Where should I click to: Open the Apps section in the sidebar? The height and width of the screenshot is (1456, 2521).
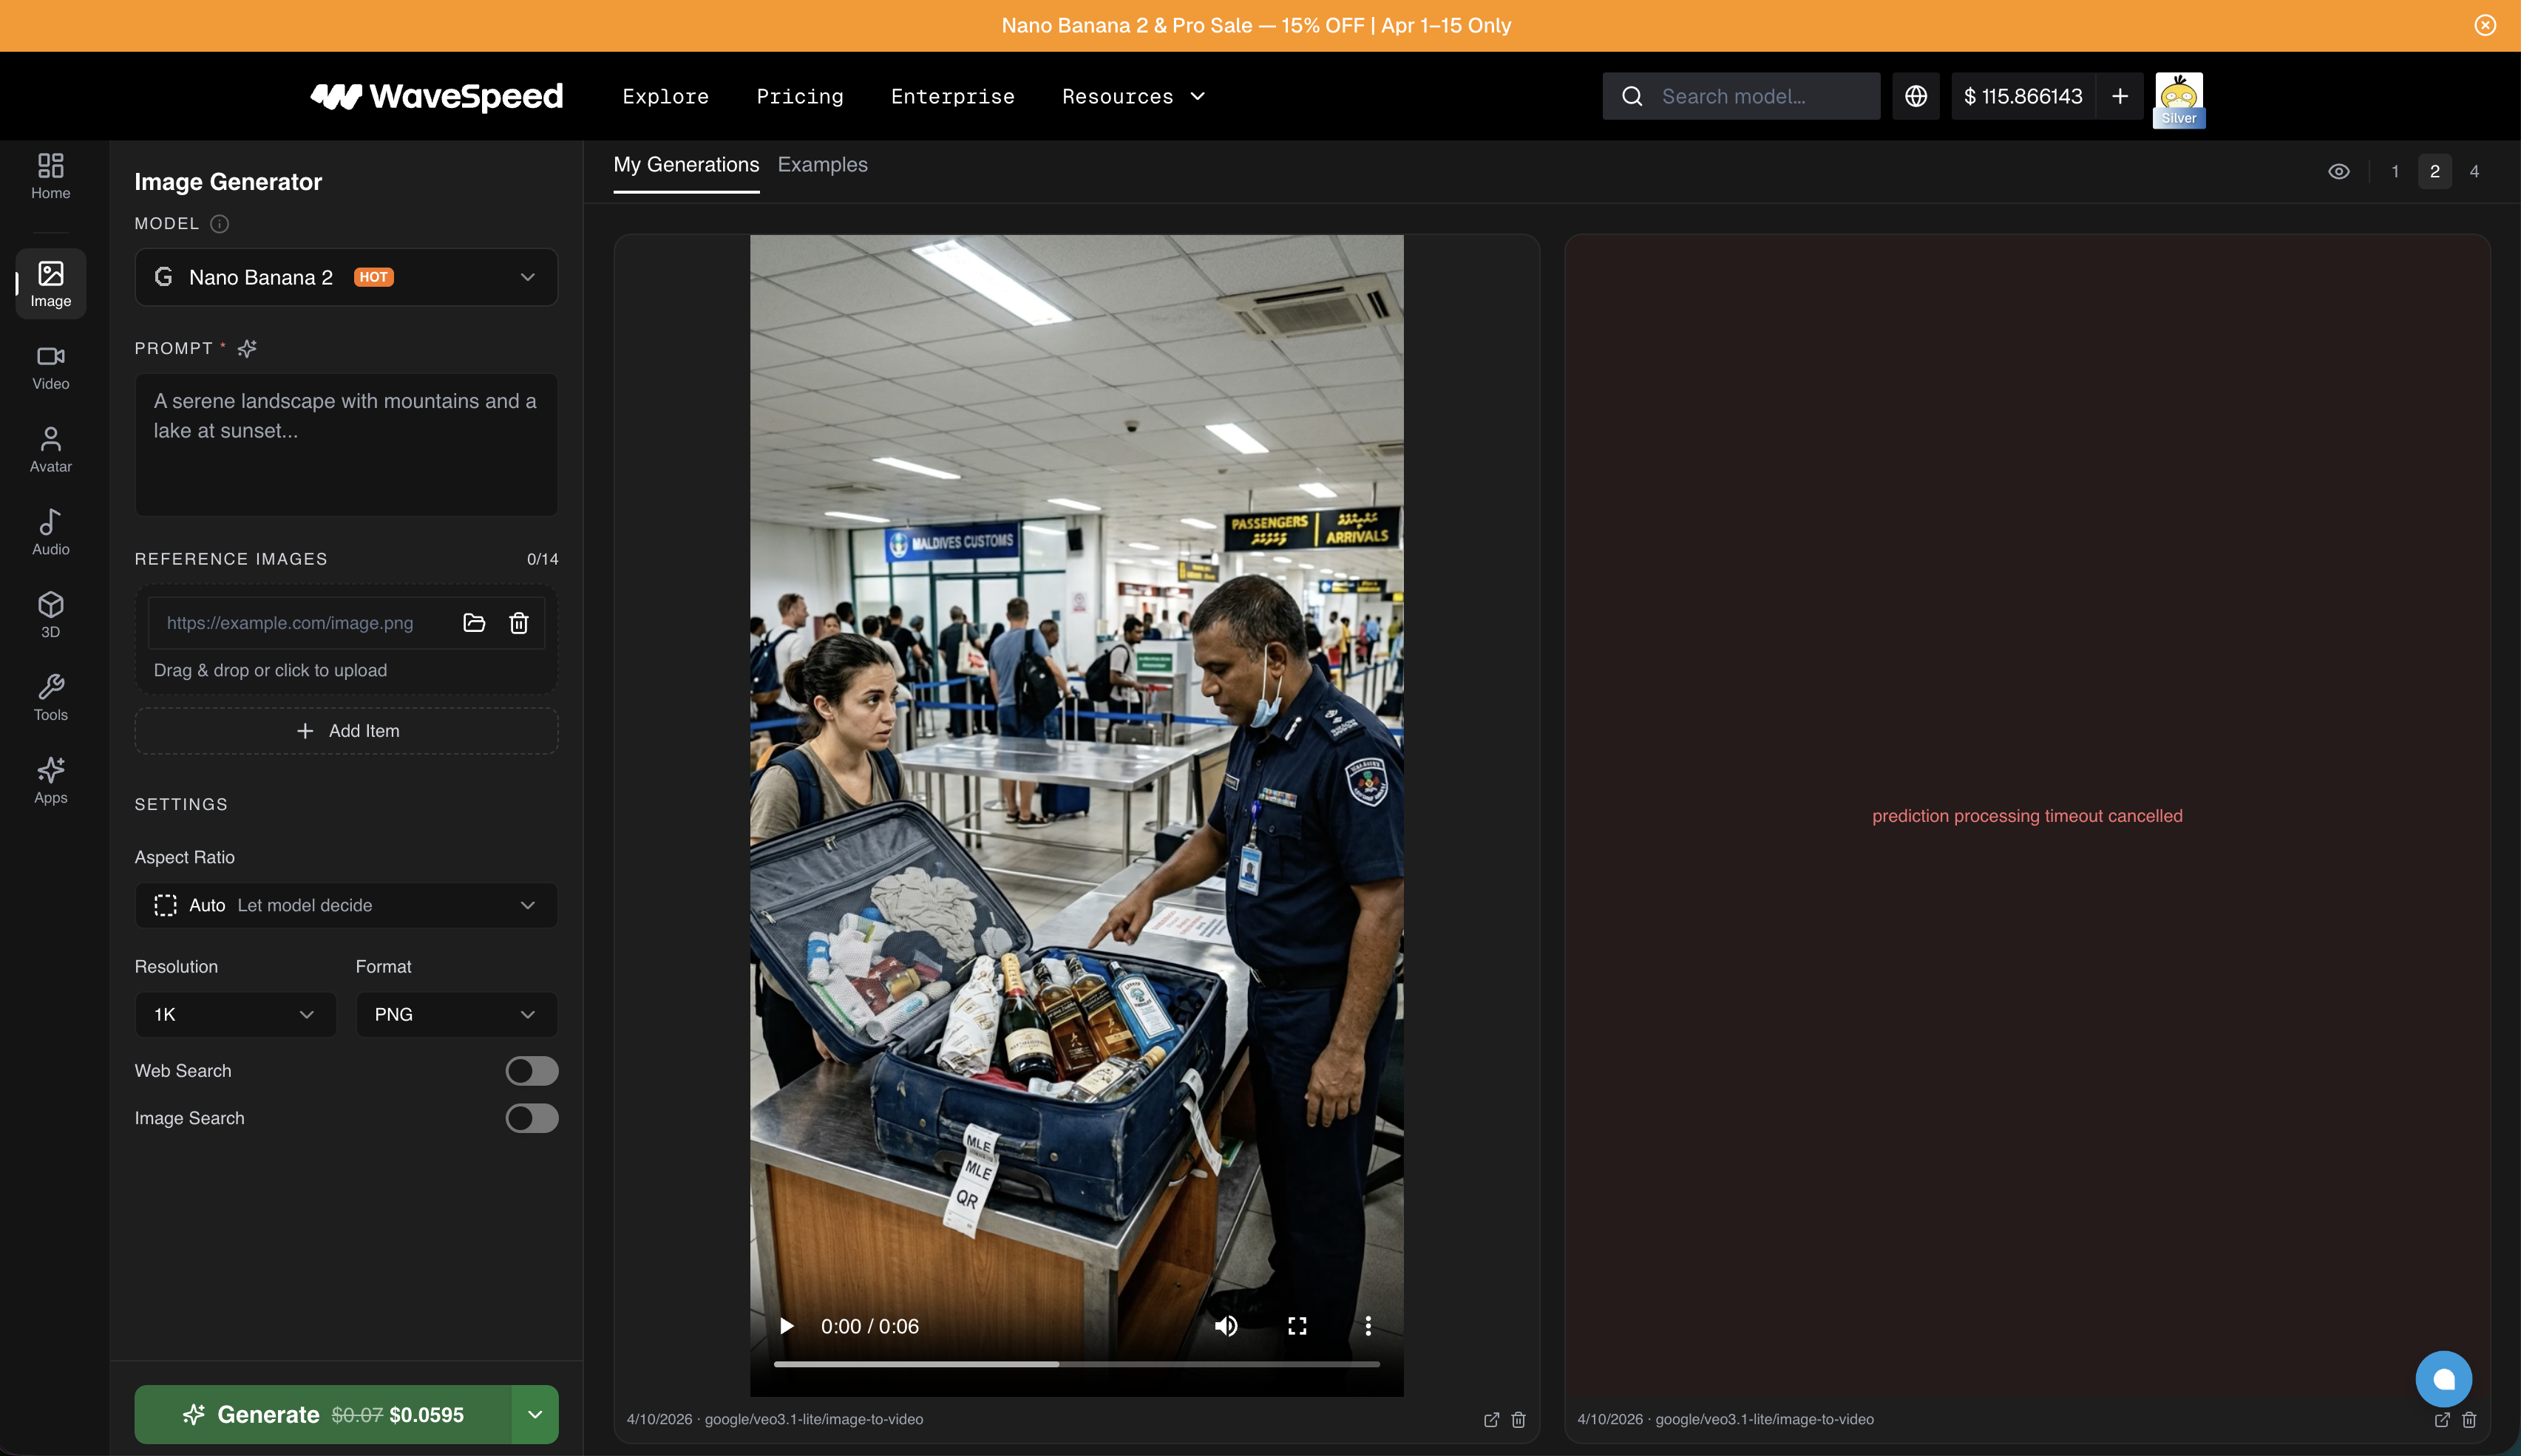click(50, 779)
